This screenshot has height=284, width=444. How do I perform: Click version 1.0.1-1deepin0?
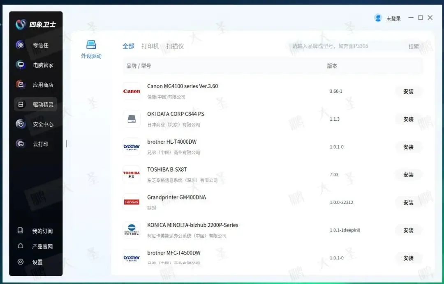point(345,230)
